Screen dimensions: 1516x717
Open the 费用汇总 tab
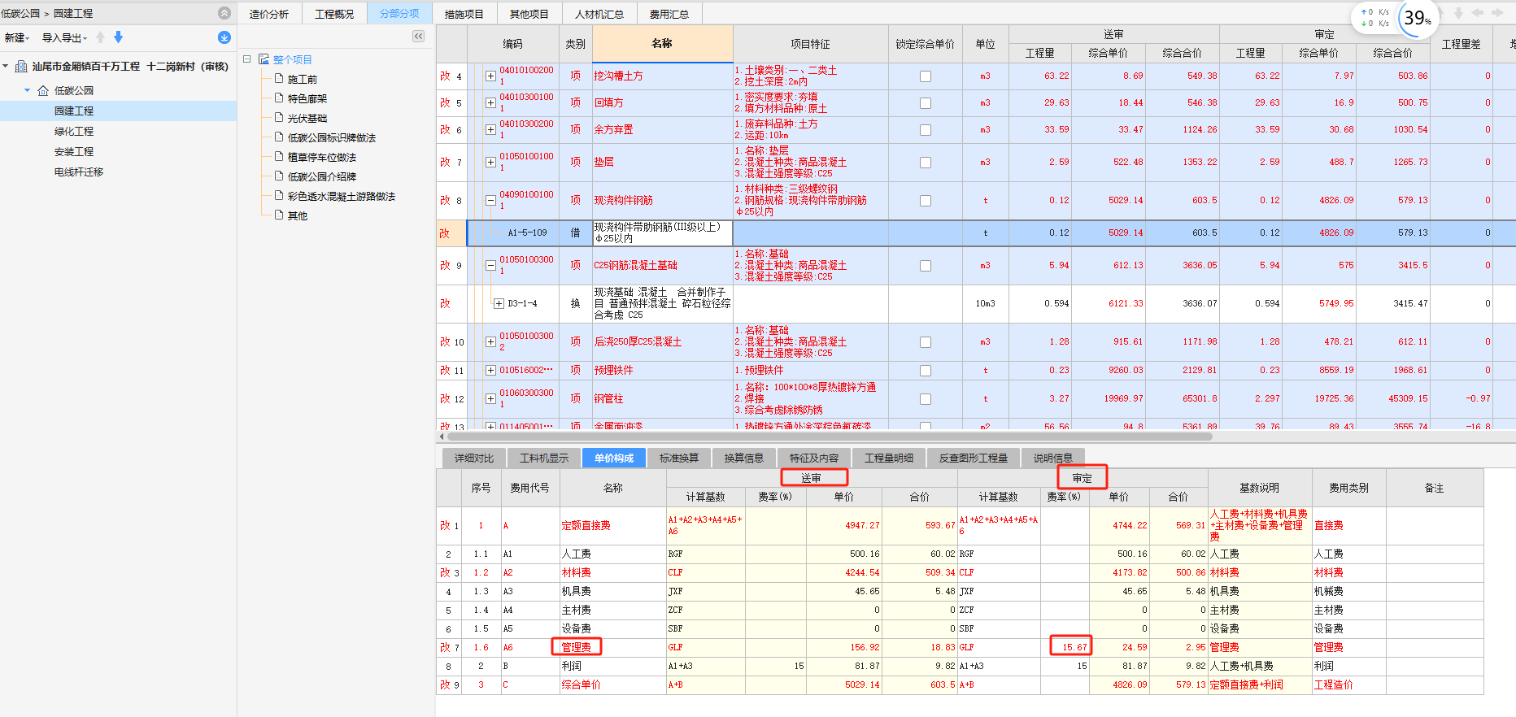[x=669, y=14]
